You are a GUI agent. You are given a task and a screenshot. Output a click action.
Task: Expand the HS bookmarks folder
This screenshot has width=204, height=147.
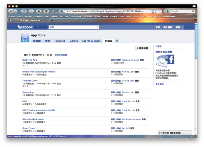tap(151, 17)
